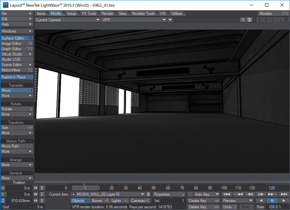Switch to the Items tab
The height and width of the screenshot is (210, 290).
coord(41,14)
